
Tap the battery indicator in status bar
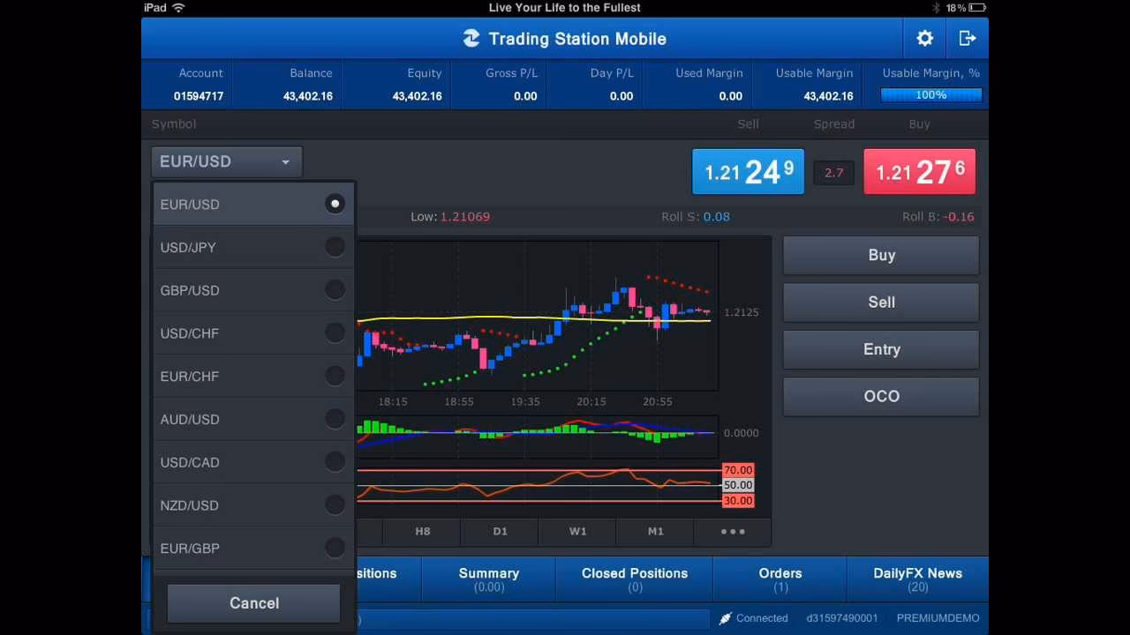[978, 7]
